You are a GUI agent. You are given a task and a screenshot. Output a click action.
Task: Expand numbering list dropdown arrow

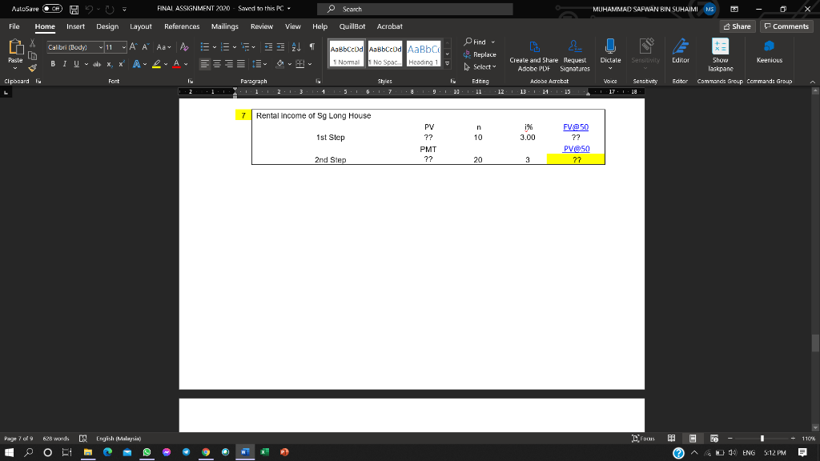click(x=235, y=47)
